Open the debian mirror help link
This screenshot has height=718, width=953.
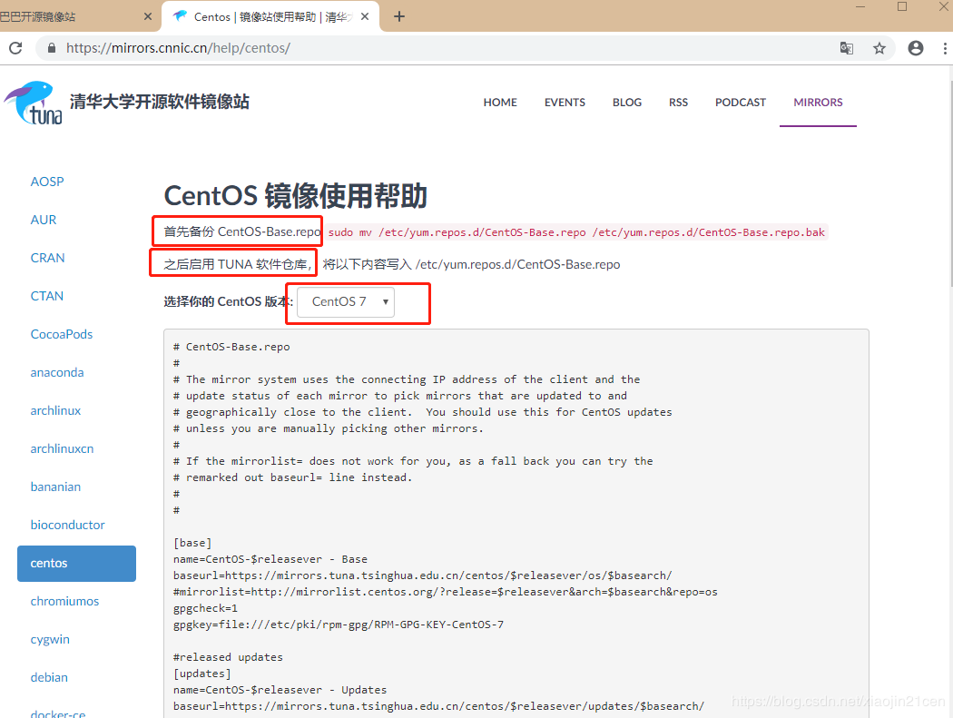pyautogui.click(x=49, y=677)
